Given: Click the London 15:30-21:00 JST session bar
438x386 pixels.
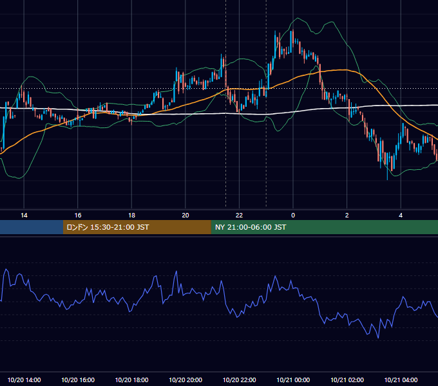Looking at the screenshot, I should (x=137, y=227).
